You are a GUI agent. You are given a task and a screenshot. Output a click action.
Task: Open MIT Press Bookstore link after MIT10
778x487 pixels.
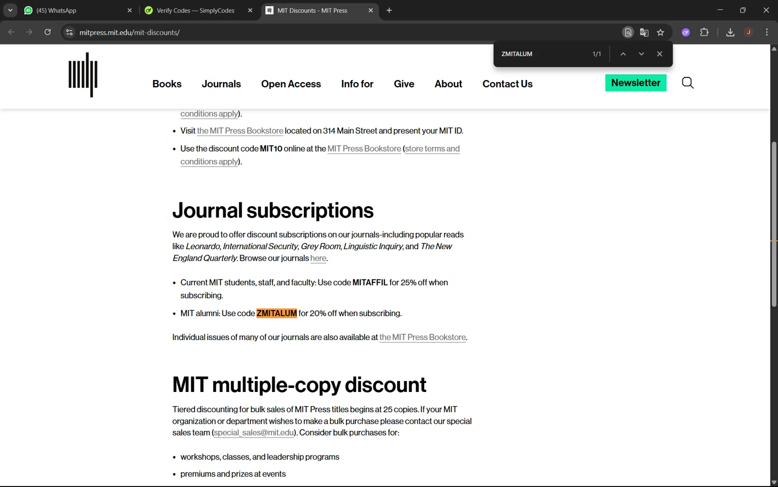coord(364,148)
